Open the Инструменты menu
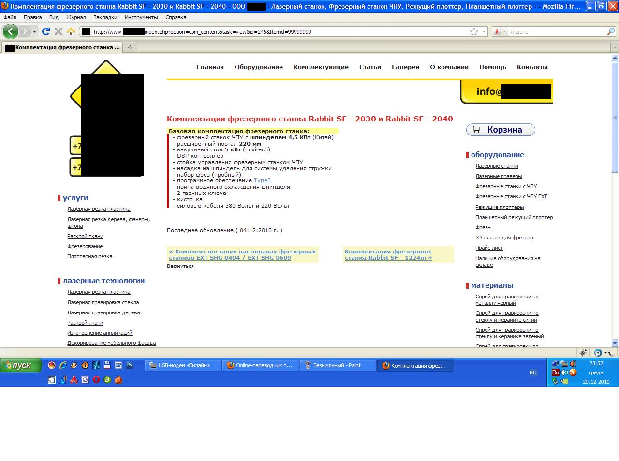The image size is (619, 461). pyautogui.click(x=141, y=17)
